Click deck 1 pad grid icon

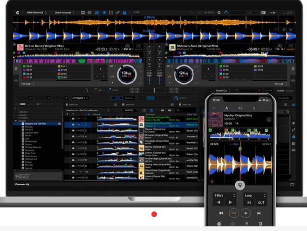click(16, 68)
